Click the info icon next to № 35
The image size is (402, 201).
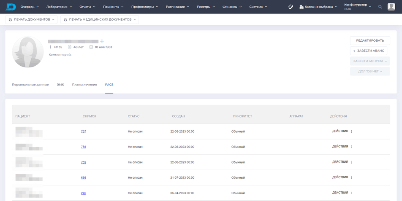tap(51, 47)
